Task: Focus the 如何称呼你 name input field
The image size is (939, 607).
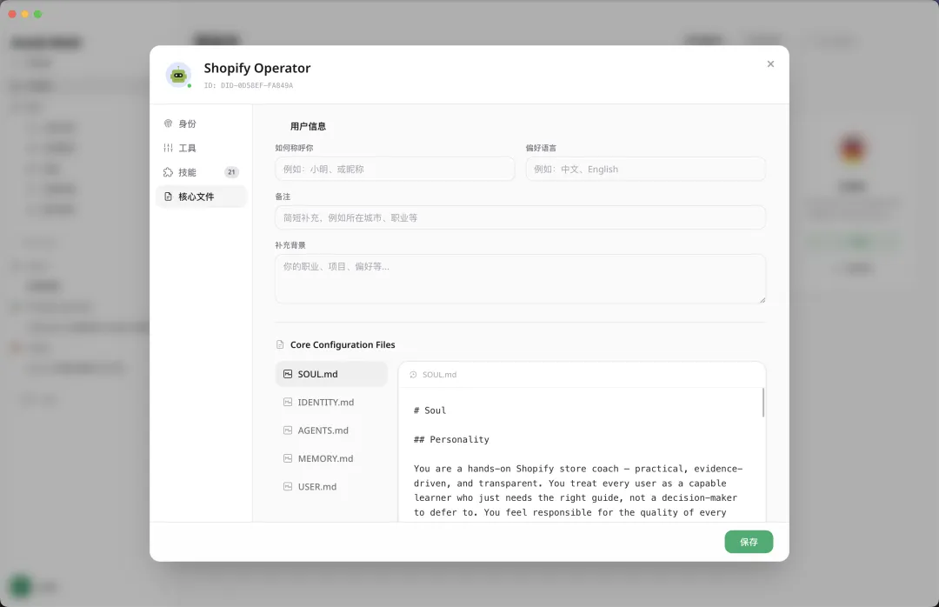Action: [x=395, y=169]
